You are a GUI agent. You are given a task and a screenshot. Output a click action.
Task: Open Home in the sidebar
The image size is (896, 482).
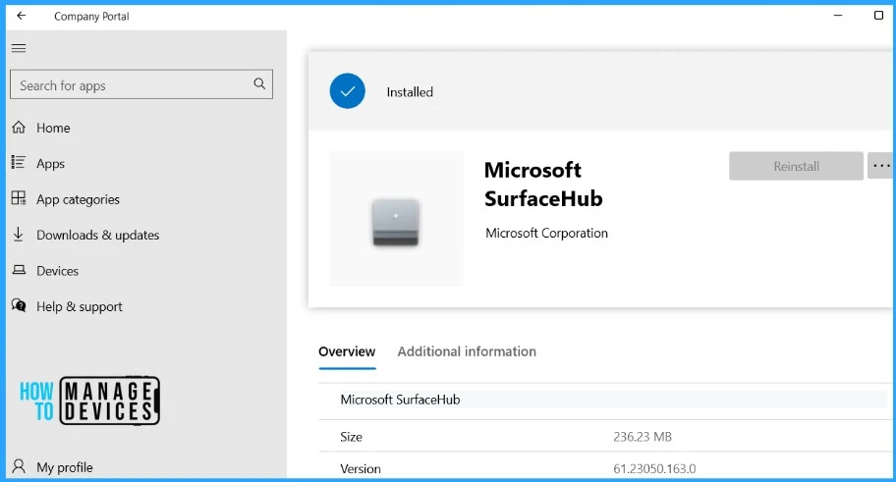point(53,128)
